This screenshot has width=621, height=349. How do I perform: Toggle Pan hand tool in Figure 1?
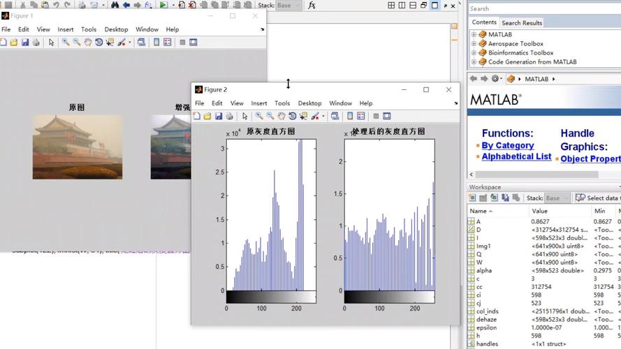87,43
